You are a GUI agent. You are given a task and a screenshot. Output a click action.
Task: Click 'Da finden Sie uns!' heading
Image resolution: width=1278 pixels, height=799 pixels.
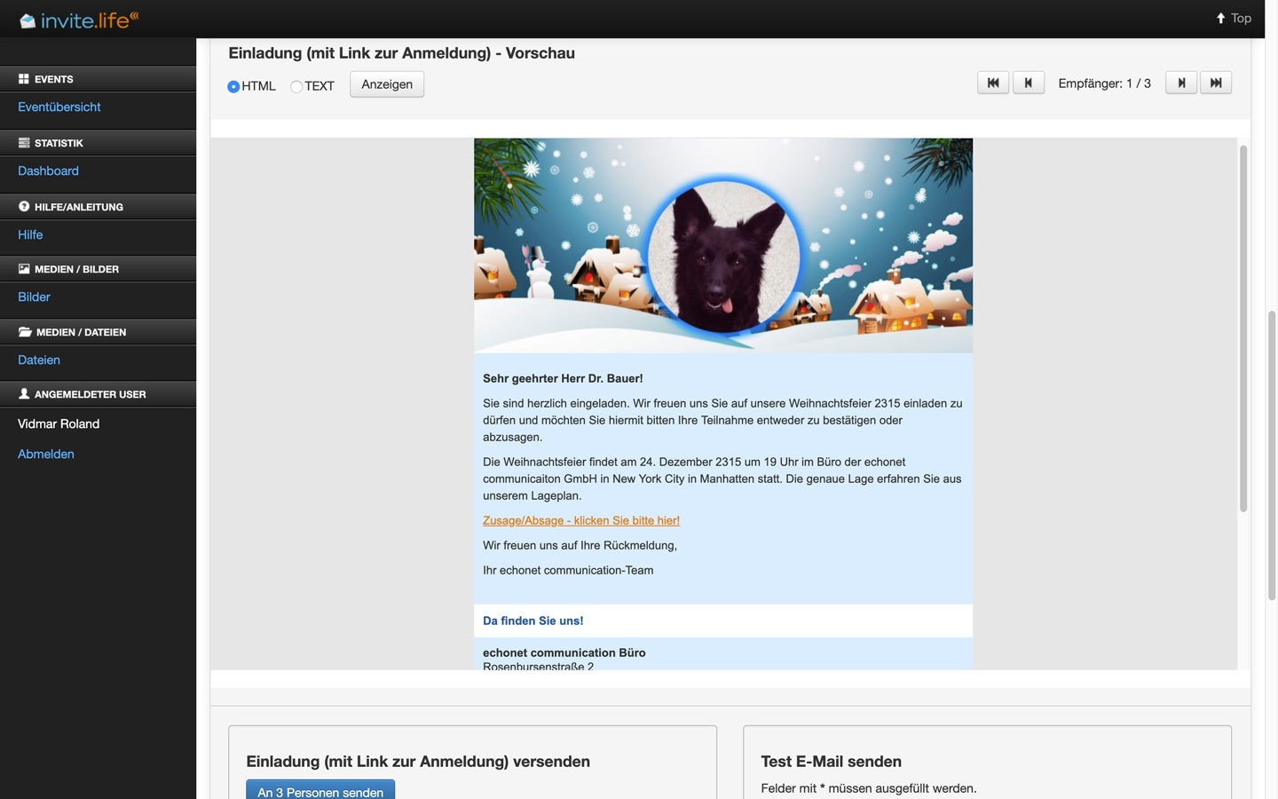[x=532, y=621]
